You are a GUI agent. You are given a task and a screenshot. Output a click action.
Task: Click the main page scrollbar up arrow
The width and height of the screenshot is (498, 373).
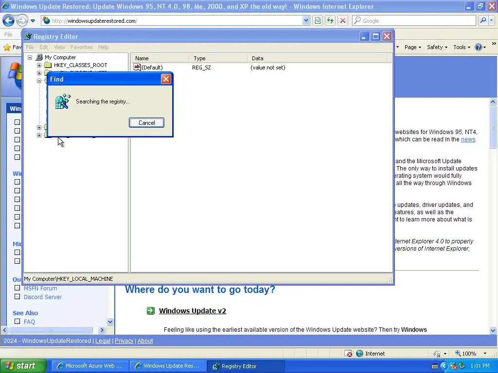click(x=493, y=102)
